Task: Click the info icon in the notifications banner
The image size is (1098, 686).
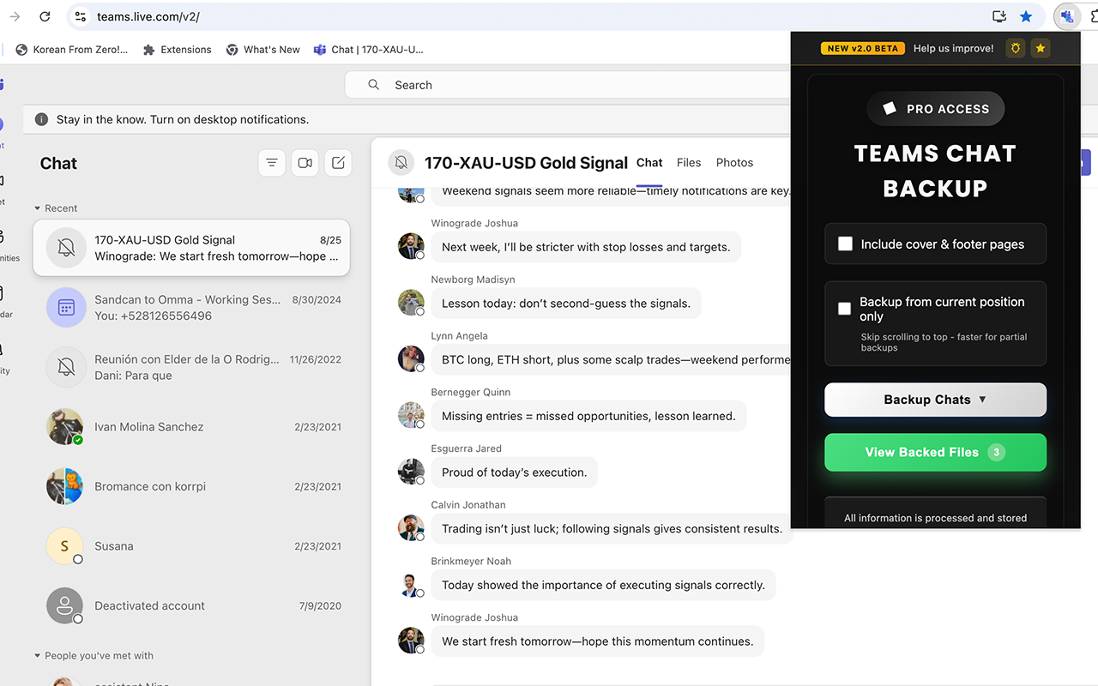Action: coord(41,119)
